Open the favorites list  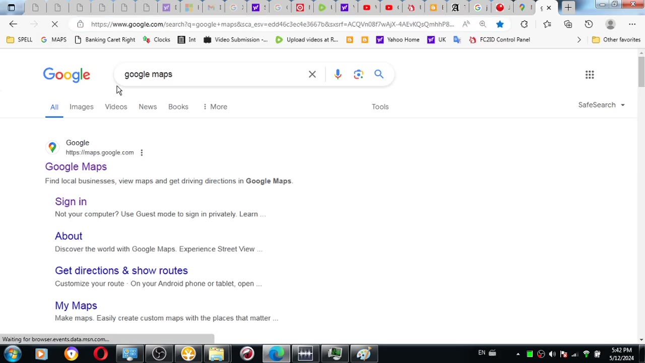[x=547, y=24]
